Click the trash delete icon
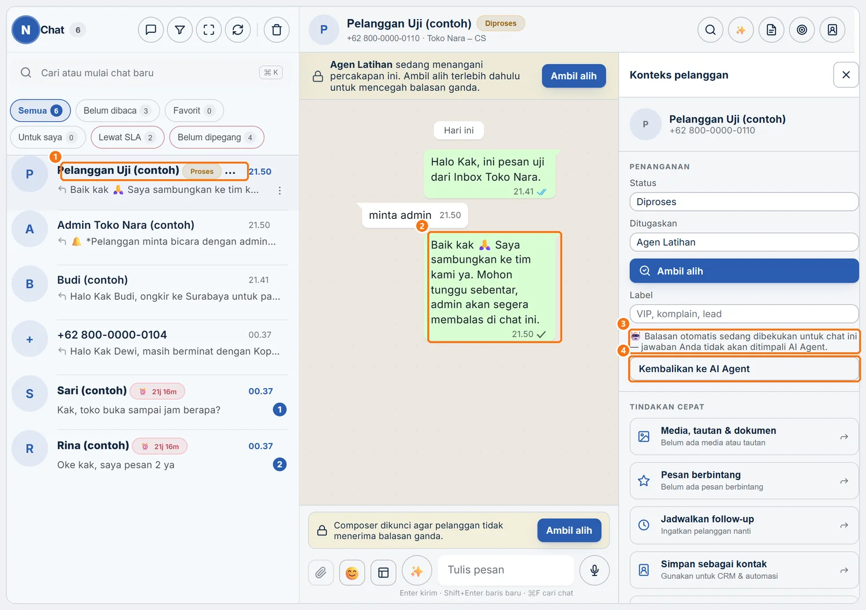The height and width of the screenshot is (610, 866). [277, 30]
